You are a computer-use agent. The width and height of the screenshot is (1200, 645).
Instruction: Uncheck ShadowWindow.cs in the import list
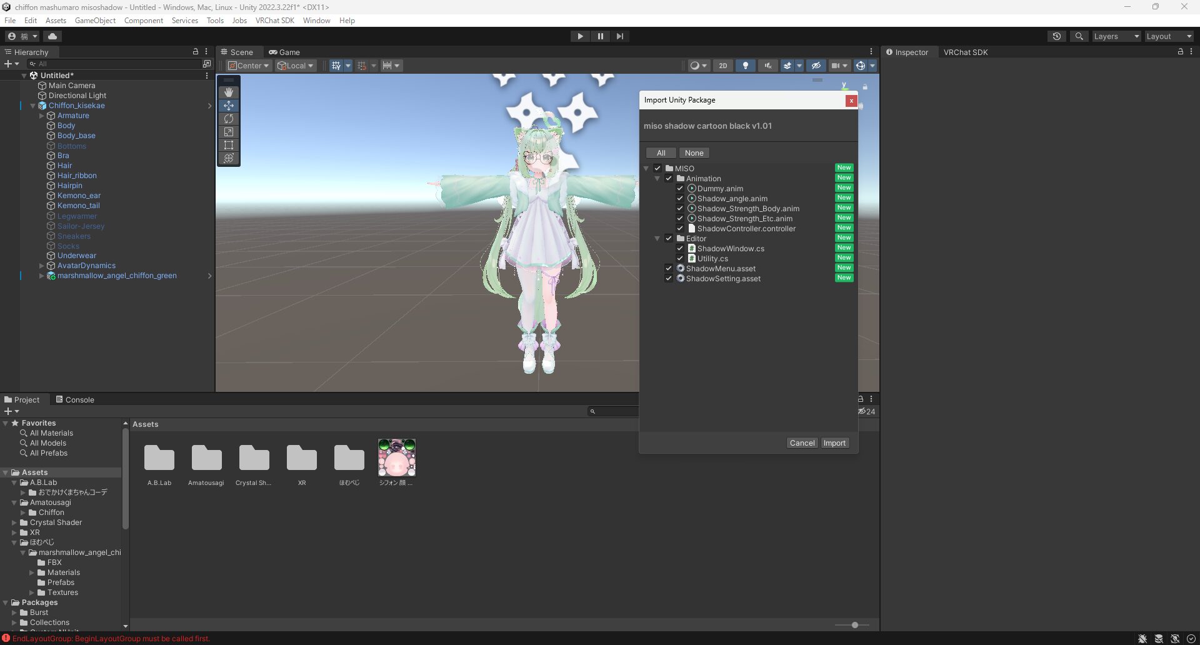(680, 248)
